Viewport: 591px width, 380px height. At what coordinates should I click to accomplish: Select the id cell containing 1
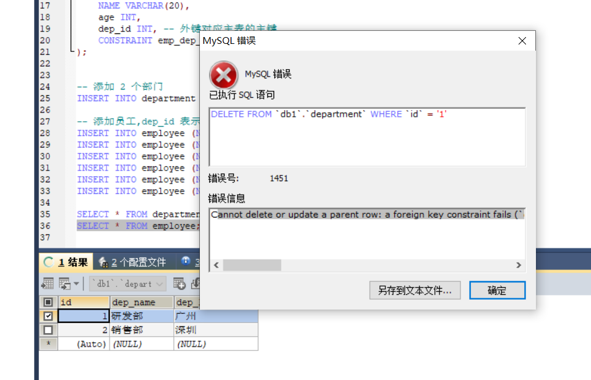84,316
